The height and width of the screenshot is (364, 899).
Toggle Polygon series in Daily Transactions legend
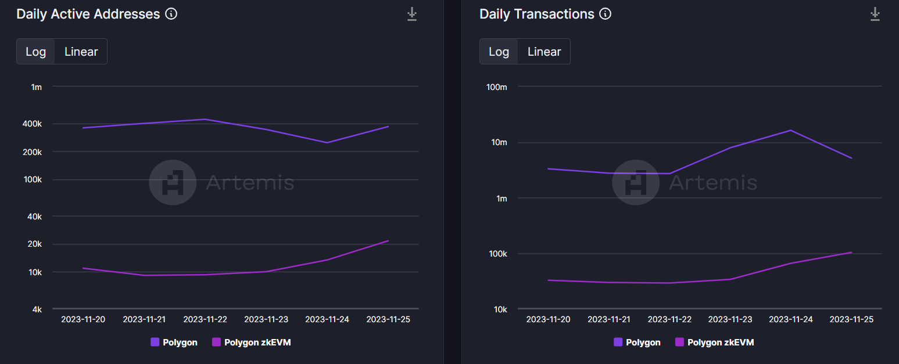pyautogui.click(x=637, y=343)
